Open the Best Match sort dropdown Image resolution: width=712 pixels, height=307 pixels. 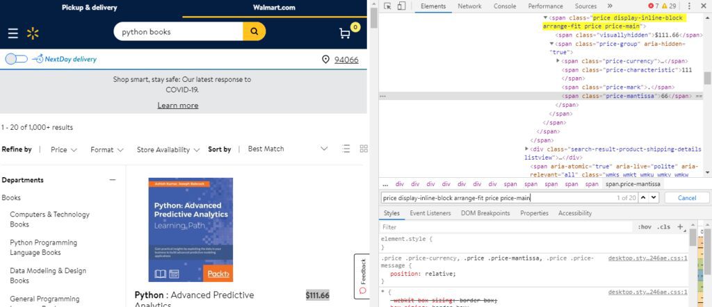(x=286, y=149)
